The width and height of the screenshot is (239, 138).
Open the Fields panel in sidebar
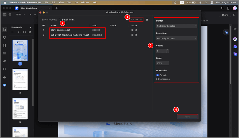(4, 53)
